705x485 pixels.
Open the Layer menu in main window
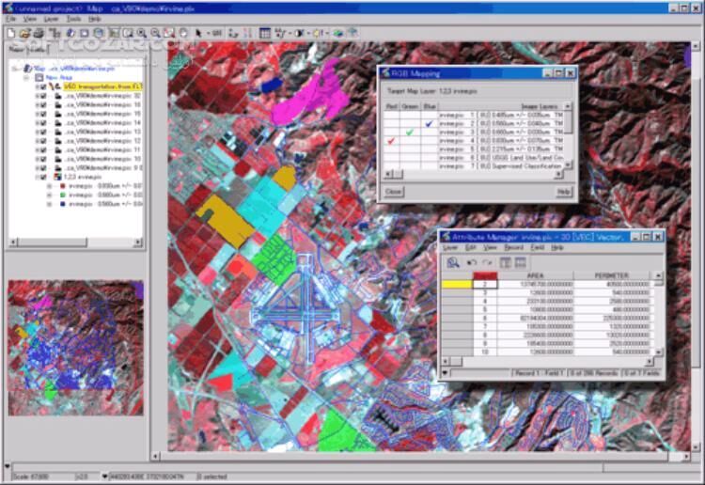pyautogui.click(x=52, y=19)
